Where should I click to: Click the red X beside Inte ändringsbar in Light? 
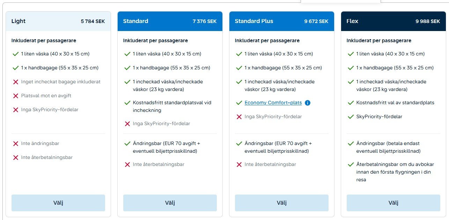tap(15, 143)
